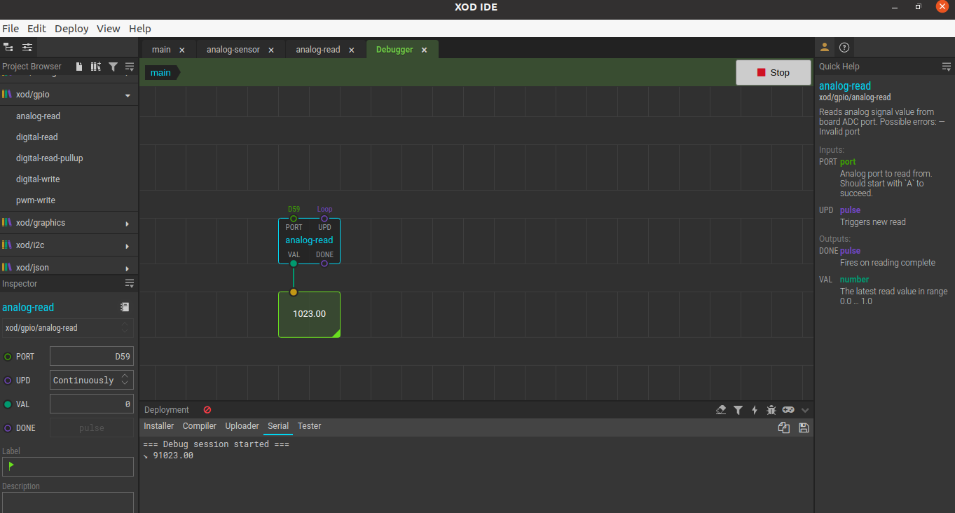The height and width of the screenshot is (513, 955).
Task: Clear the log with the eraser icon
Action: (x=721, y=410)
